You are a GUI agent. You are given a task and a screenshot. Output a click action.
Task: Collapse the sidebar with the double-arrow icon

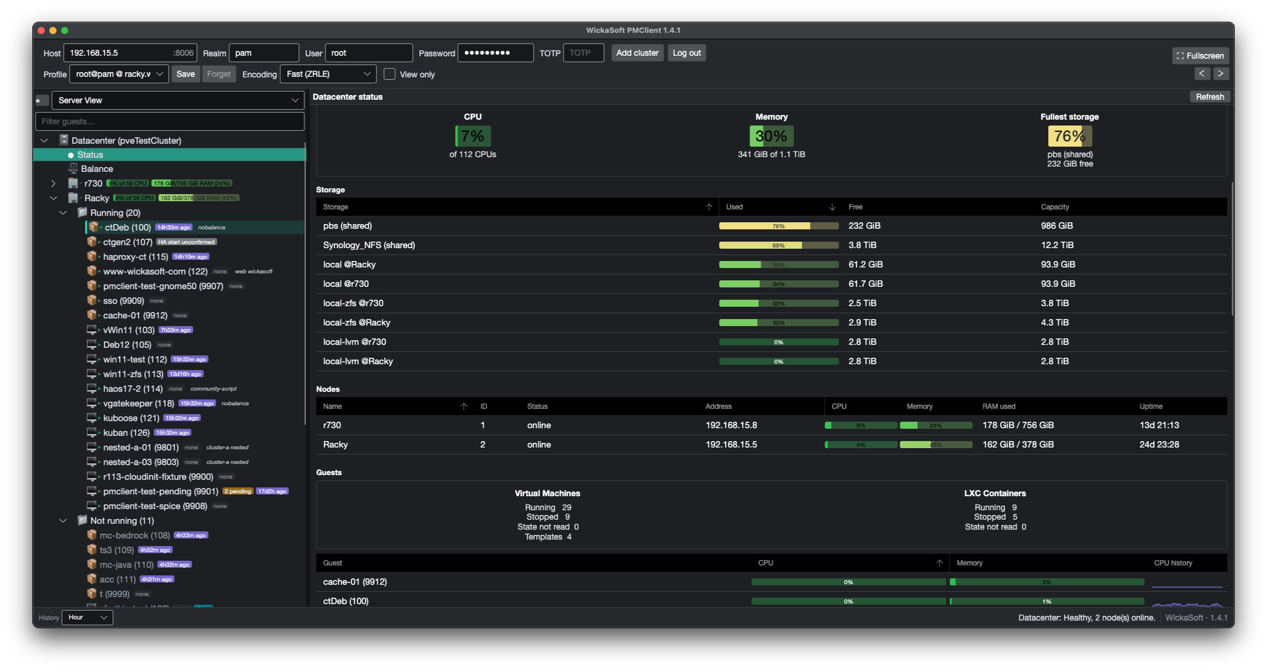[42, 100]
